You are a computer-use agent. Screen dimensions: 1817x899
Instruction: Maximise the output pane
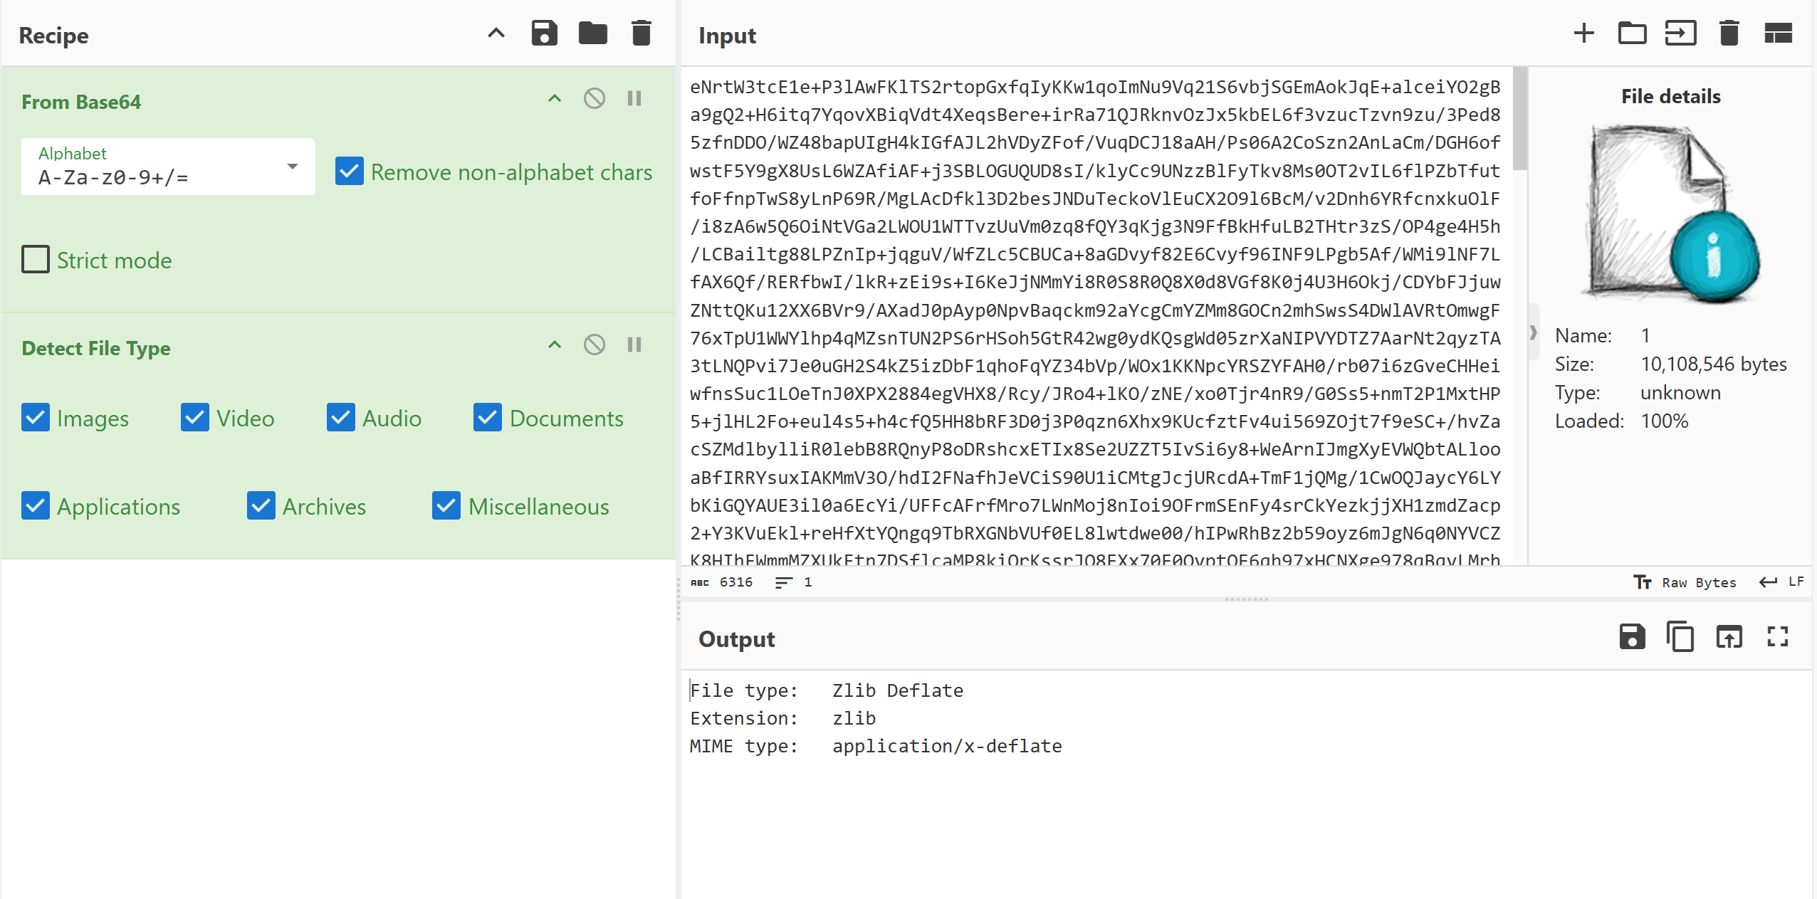point(1777,636)
